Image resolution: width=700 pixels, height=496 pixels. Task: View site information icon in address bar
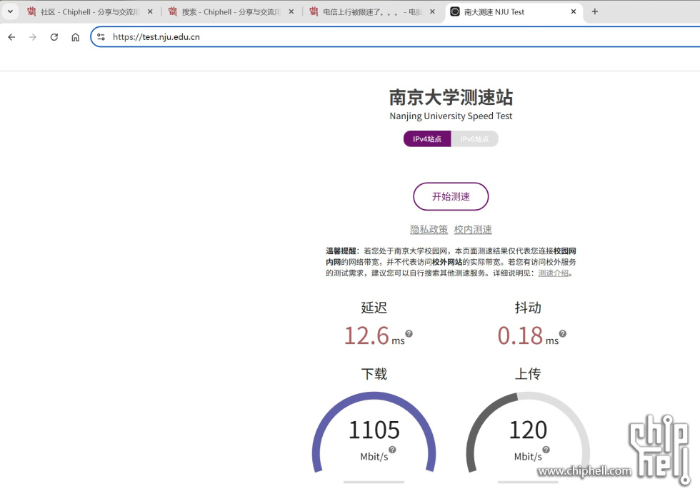(x=101, y=37)
